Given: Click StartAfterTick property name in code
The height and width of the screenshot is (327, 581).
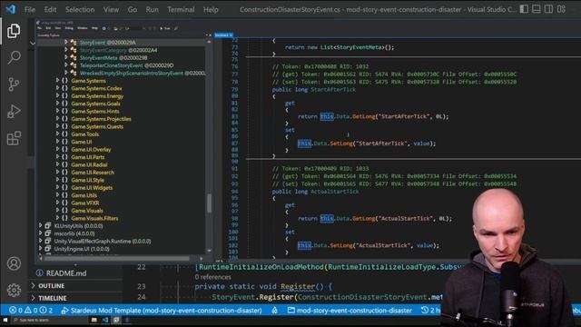Looking at the screenshot, I should [333, 90].
